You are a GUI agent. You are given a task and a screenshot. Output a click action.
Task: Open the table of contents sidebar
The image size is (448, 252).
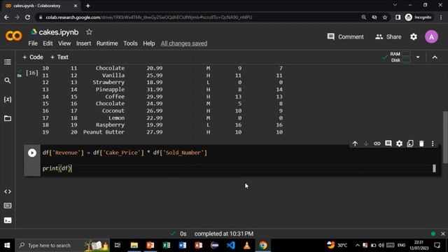click(x=8, y=62)
